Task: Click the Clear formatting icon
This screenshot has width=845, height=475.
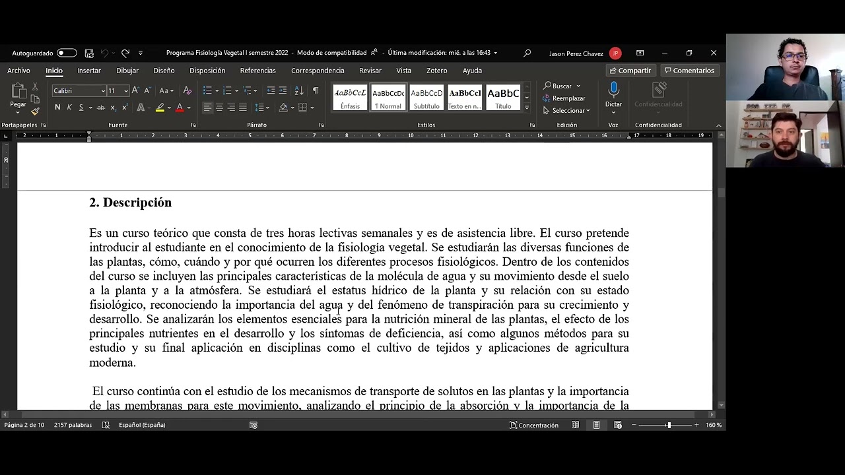Action: point(187,90)
